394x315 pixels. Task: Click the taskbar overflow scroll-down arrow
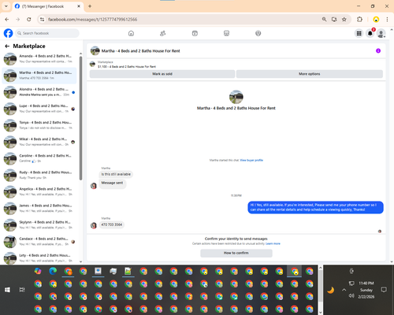coord(321,313)
